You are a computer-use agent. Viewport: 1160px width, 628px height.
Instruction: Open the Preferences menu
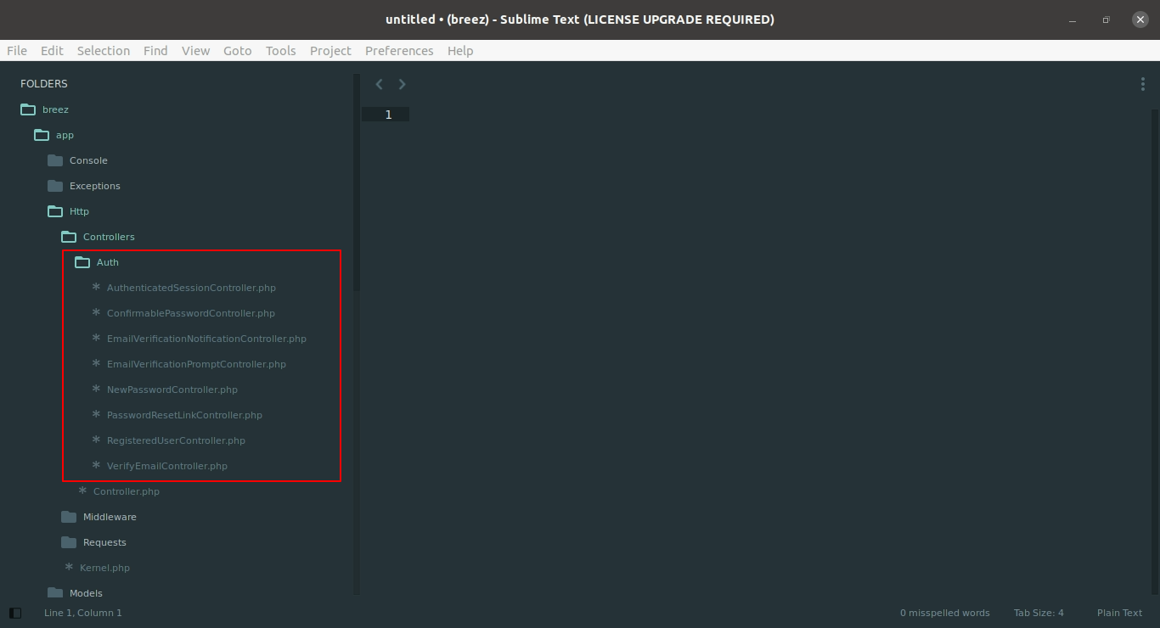click(399, 51)
